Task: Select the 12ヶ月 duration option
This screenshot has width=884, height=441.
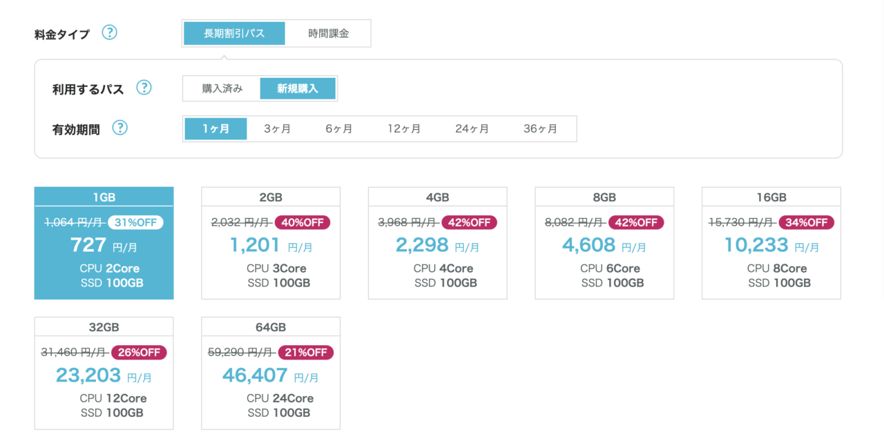Action: click(403, 128)
